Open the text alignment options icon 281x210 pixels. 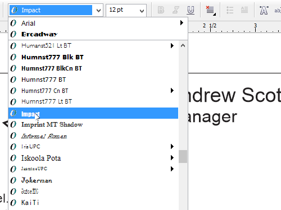pos(211,11)
